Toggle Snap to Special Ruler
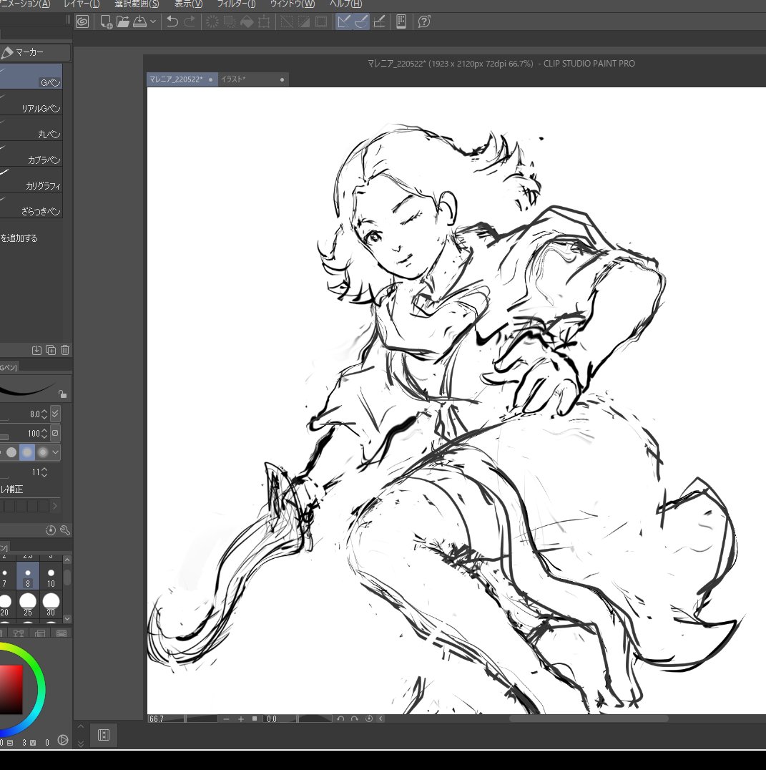Screen dimensions: 766x770 (x=361, y=21)
